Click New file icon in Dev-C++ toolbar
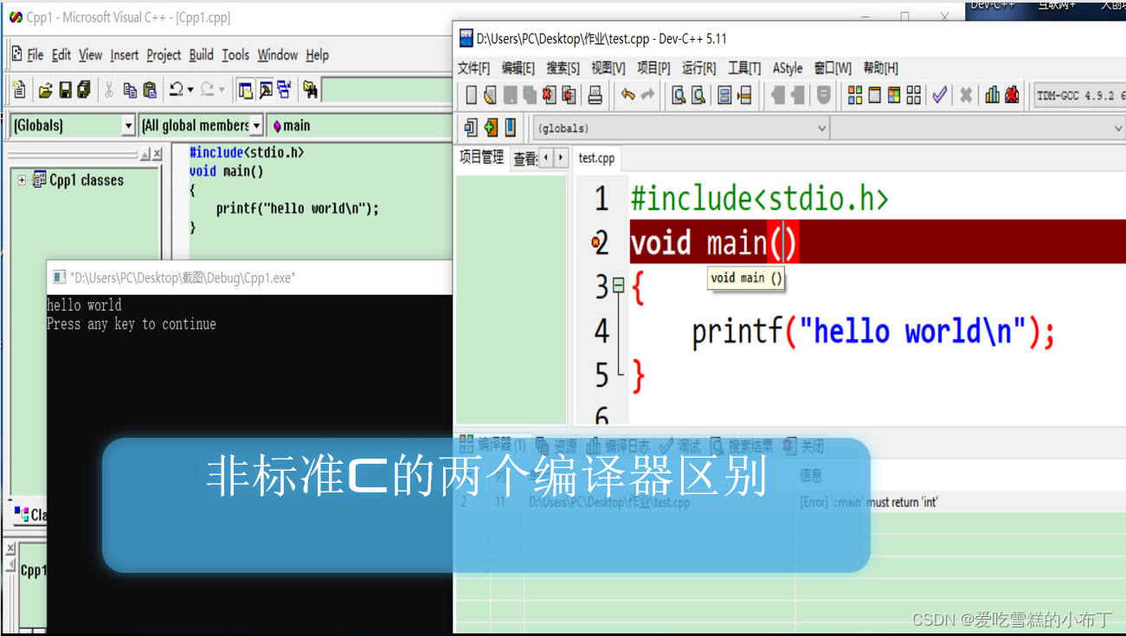This screenshot has width=1126, height=636. pyautogui.click(x=472, y=95)
